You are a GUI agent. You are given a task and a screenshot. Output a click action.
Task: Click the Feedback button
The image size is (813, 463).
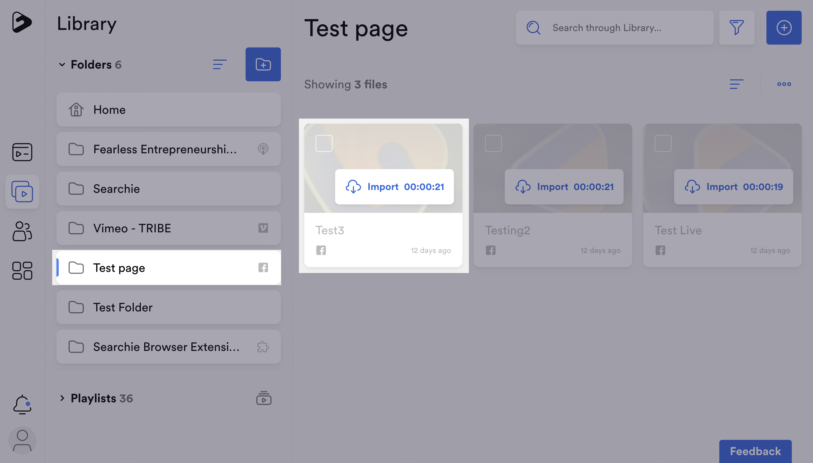(755, 451)
